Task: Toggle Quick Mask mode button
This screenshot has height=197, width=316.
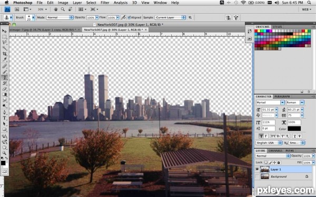Action: 4,171
